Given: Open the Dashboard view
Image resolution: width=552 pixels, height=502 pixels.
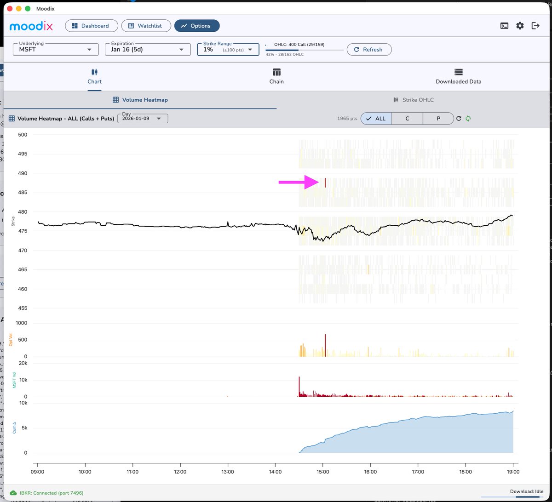Looking at the screenshot, I should 92,26.
